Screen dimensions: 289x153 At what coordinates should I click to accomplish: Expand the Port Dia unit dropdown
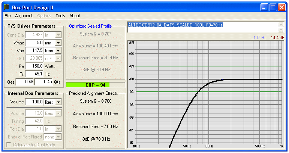point(58,129)
